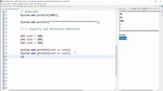Click the Open Type toolbar icon
This screenshot has width=163, height=91.
point(35,6)
